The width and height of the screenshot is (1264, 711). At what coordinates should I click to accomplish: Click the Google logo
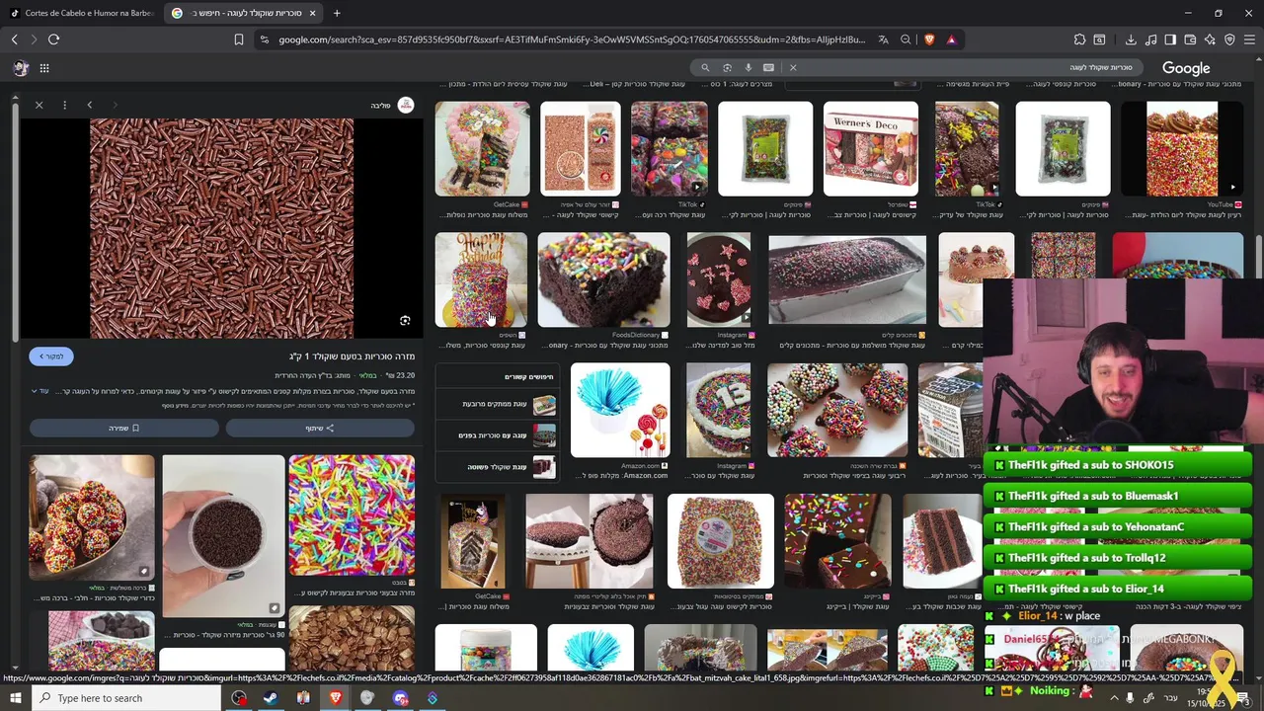pyautogui.click(x=1186, y=68)
